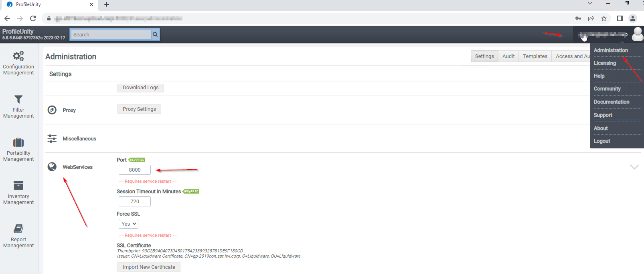Open the Force SSL dropdown

coord(128,224)
